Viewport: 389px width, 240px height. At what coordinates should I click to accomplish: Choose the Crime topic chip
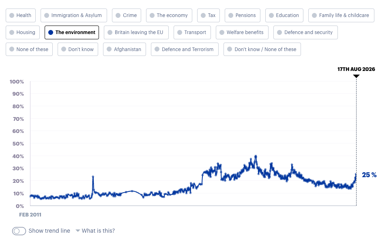127,15
